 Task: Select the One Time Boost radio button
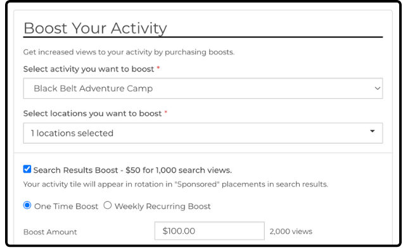click(x=27, y=205)
